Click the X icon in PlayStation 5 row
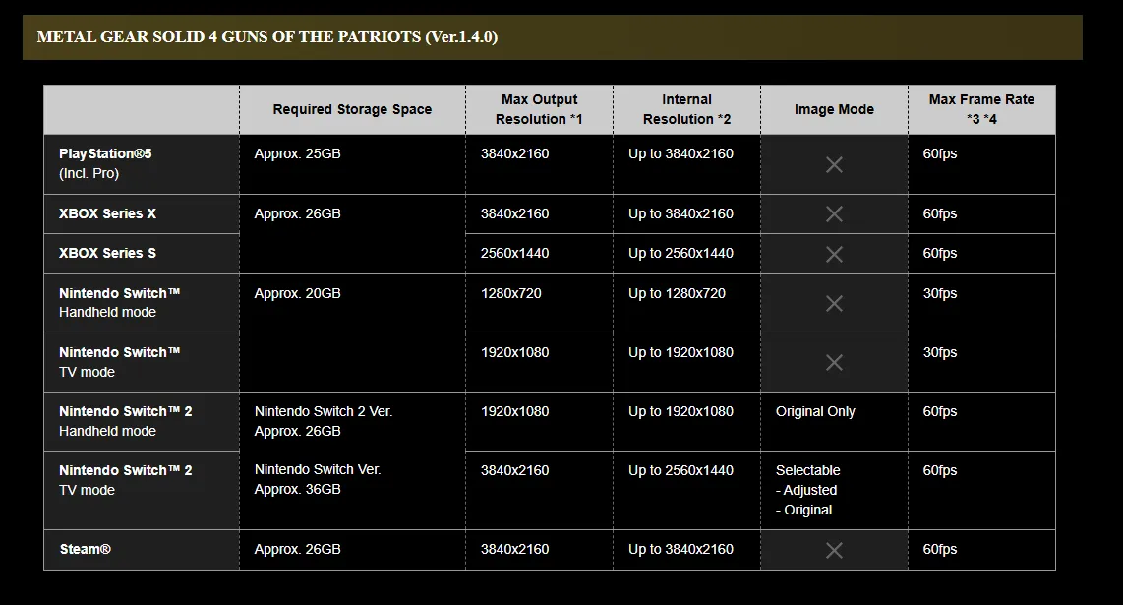The height and width of the screenshot is (605, 1123). (834, 165)
